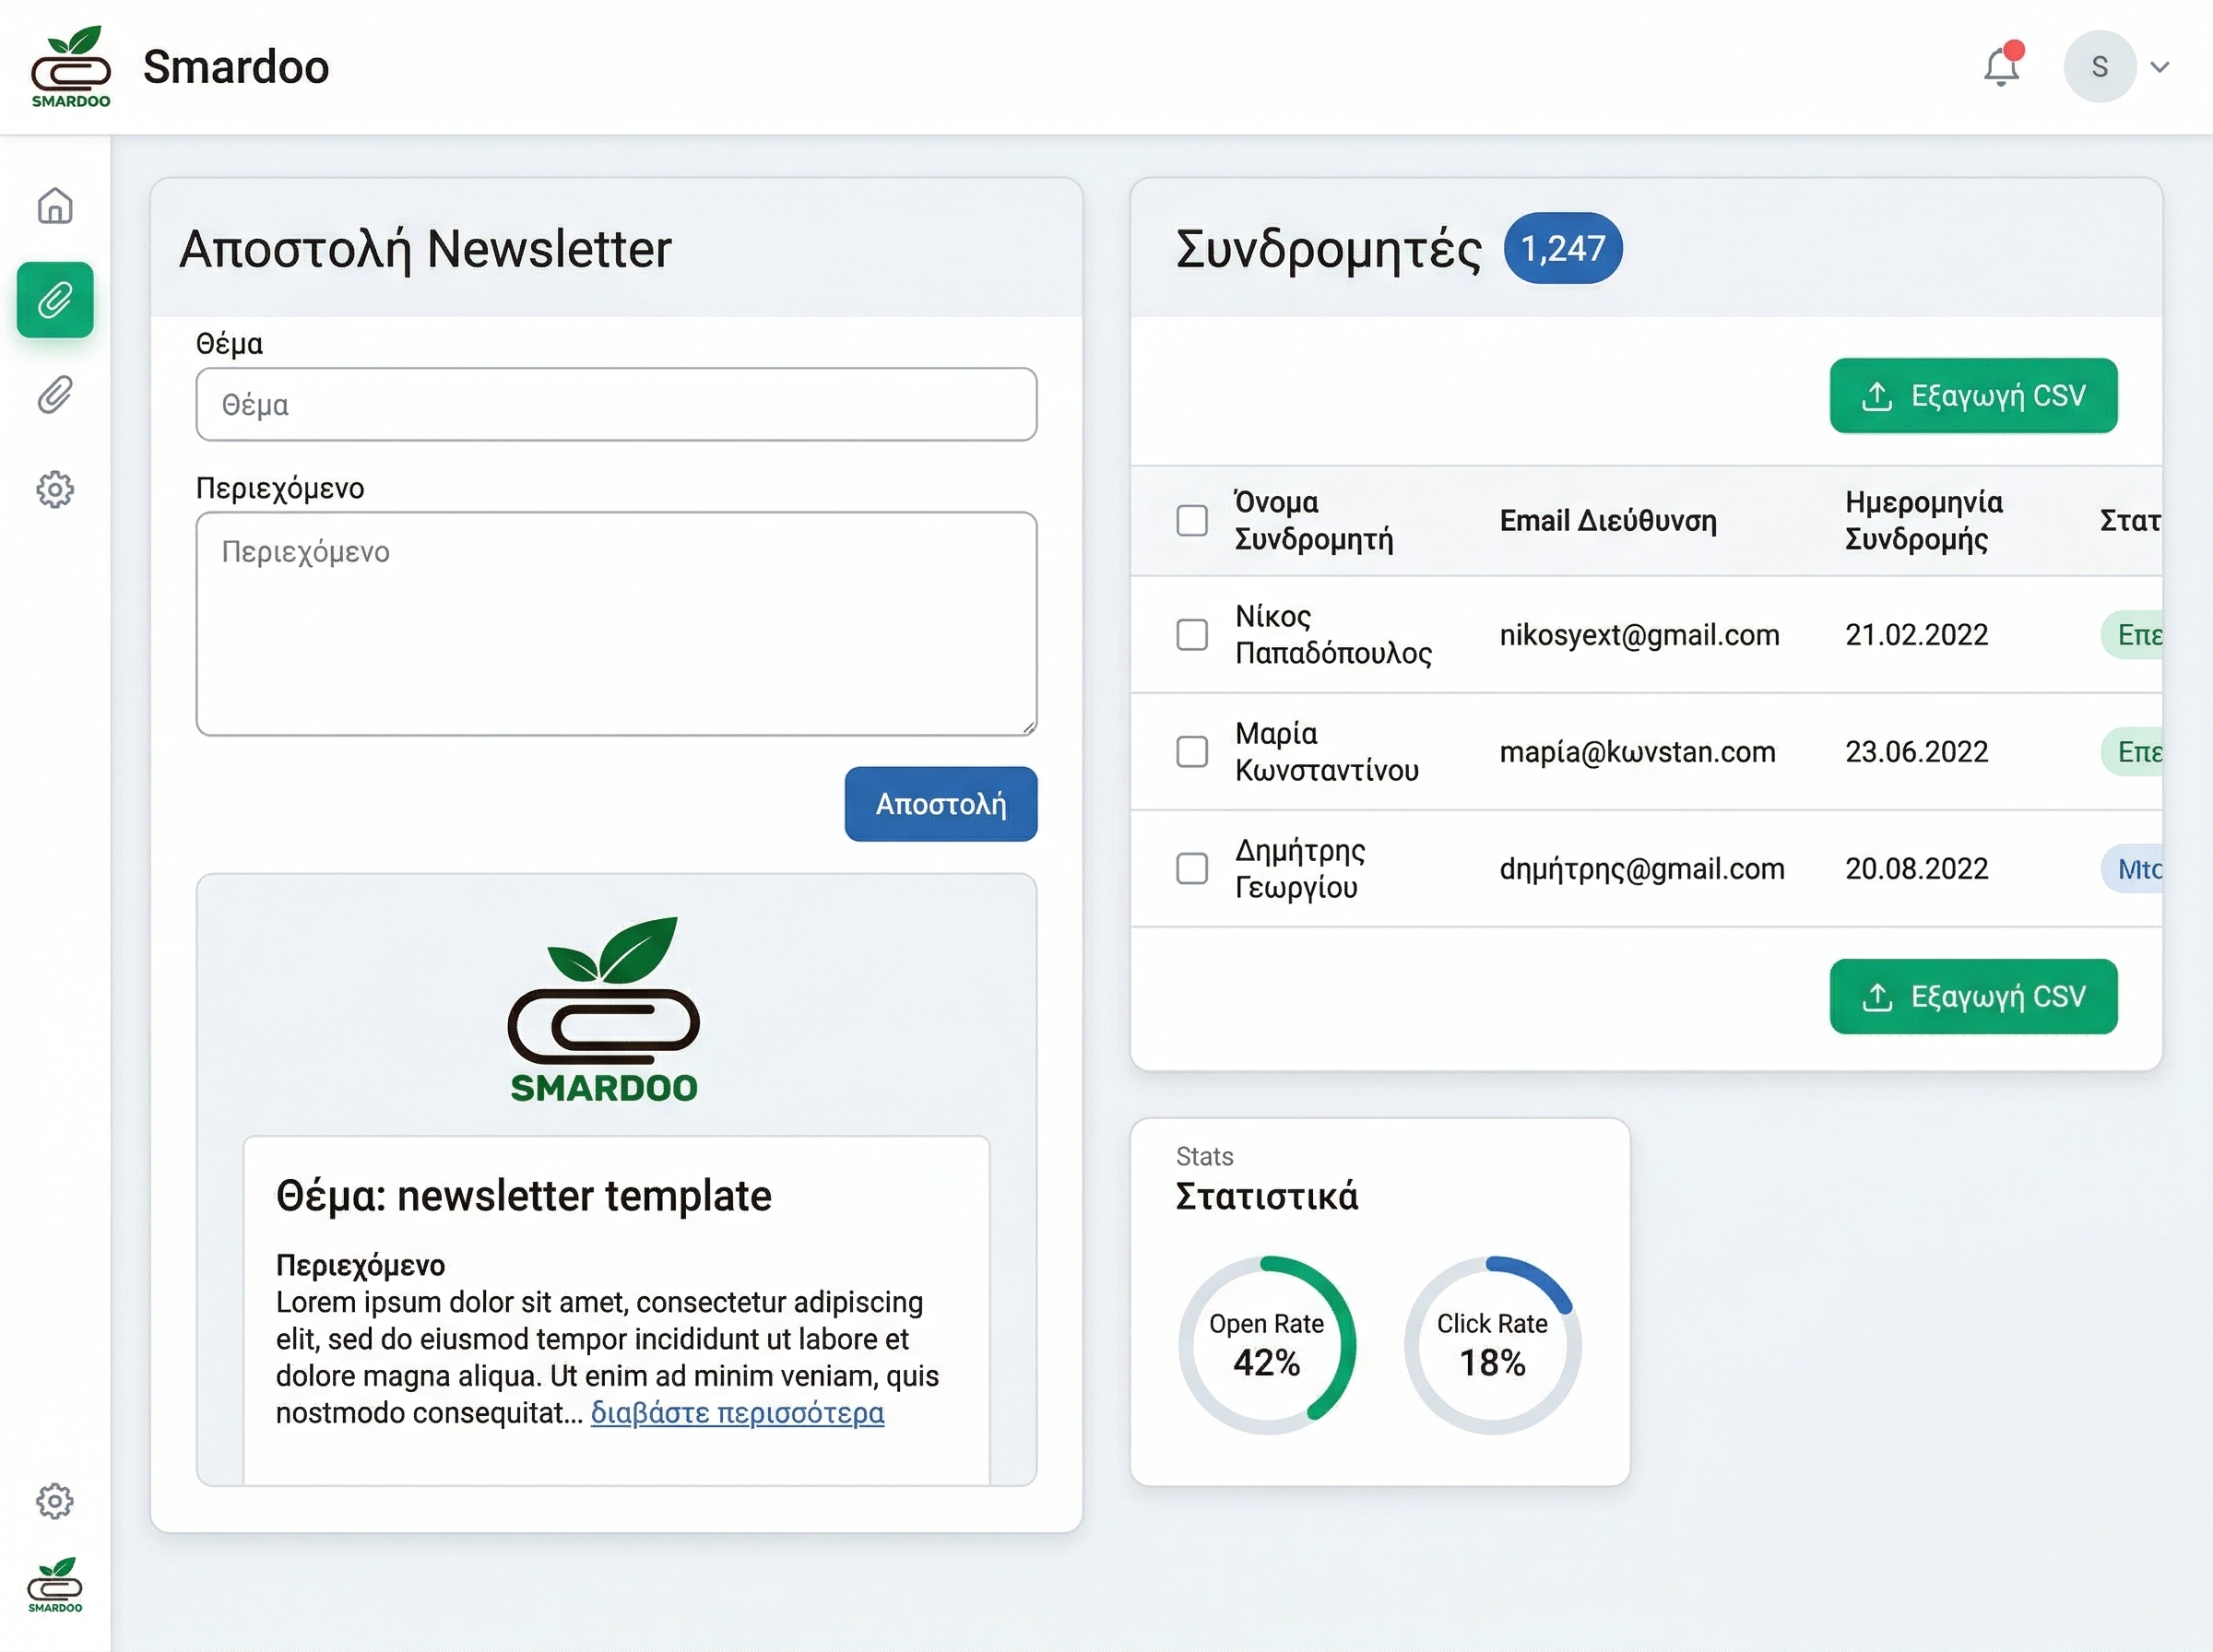2213x1652 pixels.
Task: Click the Smardoo logo at sidebar bottom
Action: tap(55, 1585)
